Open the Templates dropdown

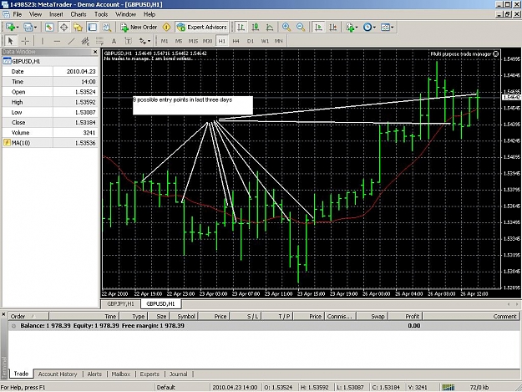(x=387, y=28)
